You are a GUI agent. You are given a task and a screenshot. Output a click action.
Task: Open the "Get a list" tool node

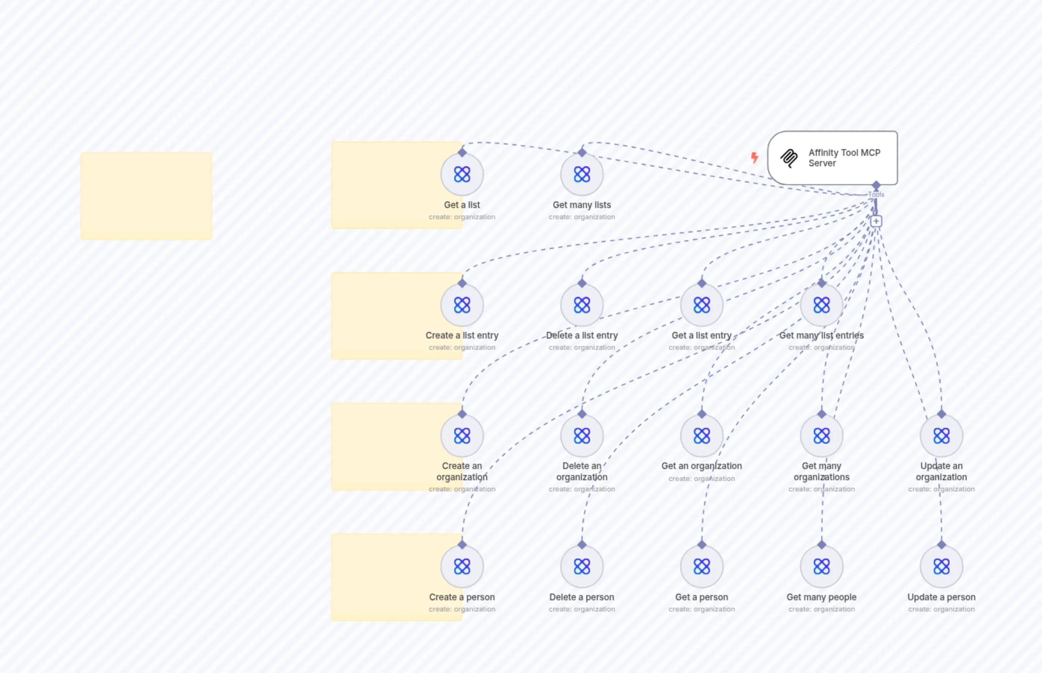pyautogui.click(x=462, y=174)
